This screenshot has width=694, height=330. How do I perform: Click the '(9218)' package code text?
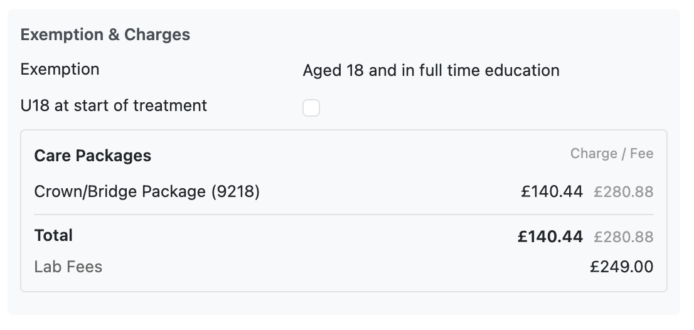235,191
